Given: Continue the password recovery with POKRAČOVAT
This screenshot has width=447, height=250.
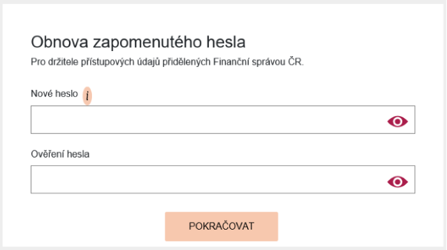Looking at the screenshot, I should coord(221,226).
